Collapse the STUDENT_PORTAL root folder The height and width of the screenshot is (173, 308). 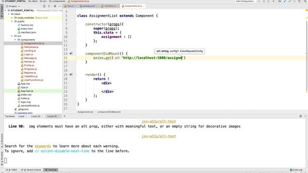coord(5,11)
